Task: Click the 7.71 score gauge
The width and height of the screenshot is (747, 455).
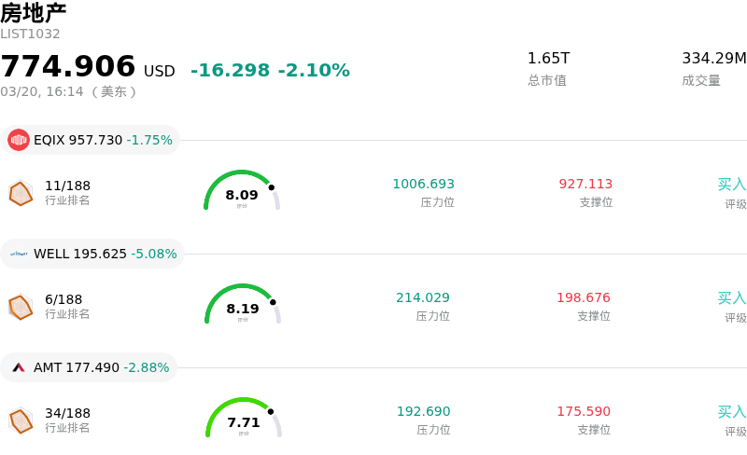Action: point(244,419)
